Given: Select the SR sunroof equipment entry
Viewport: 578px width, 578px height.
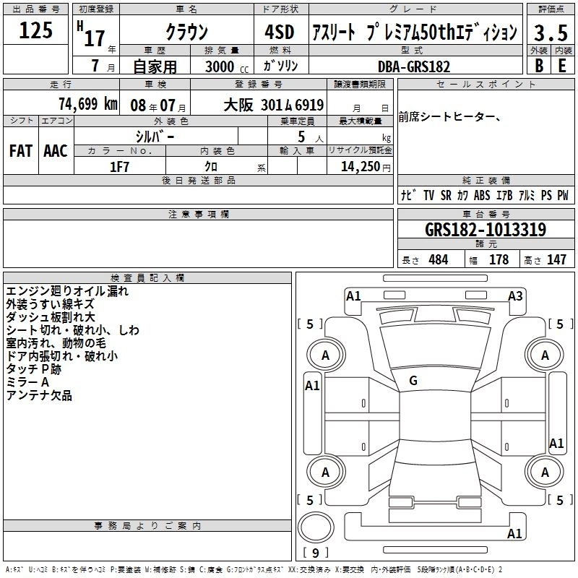Looking at the screenshot, I should (446, 195).
